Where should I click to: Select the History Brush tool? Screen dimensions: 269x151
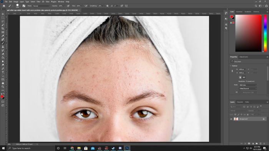3,50
